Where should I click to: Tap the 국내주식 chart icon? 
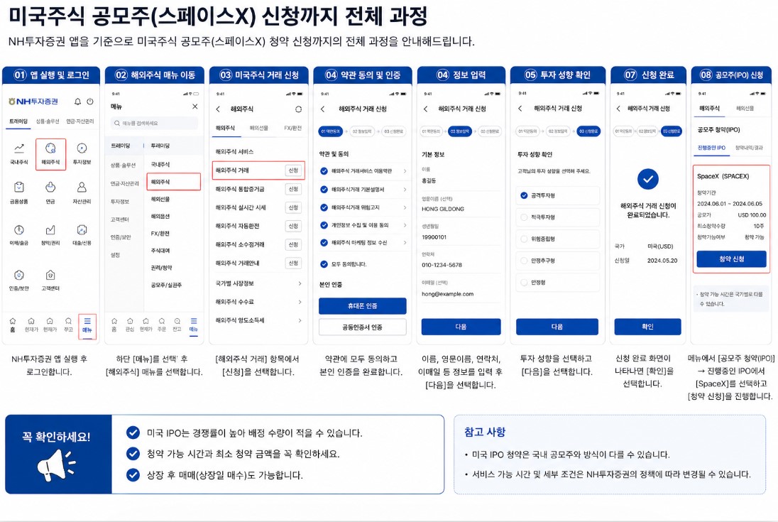[19, 148]
